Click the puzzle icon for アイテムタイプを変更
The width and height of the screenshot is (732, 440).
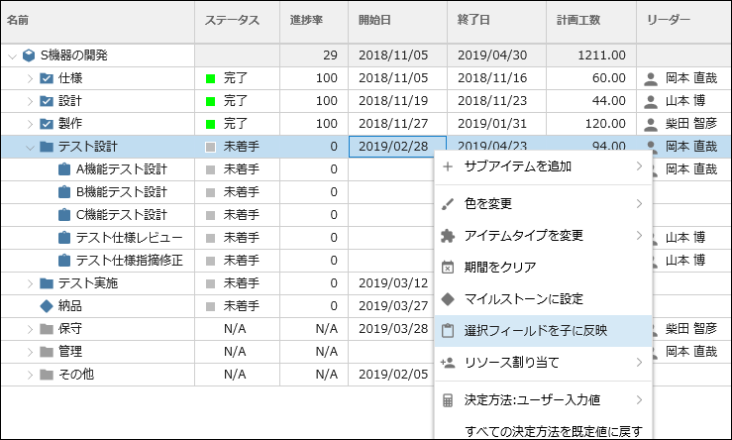[x=448, y=236]
